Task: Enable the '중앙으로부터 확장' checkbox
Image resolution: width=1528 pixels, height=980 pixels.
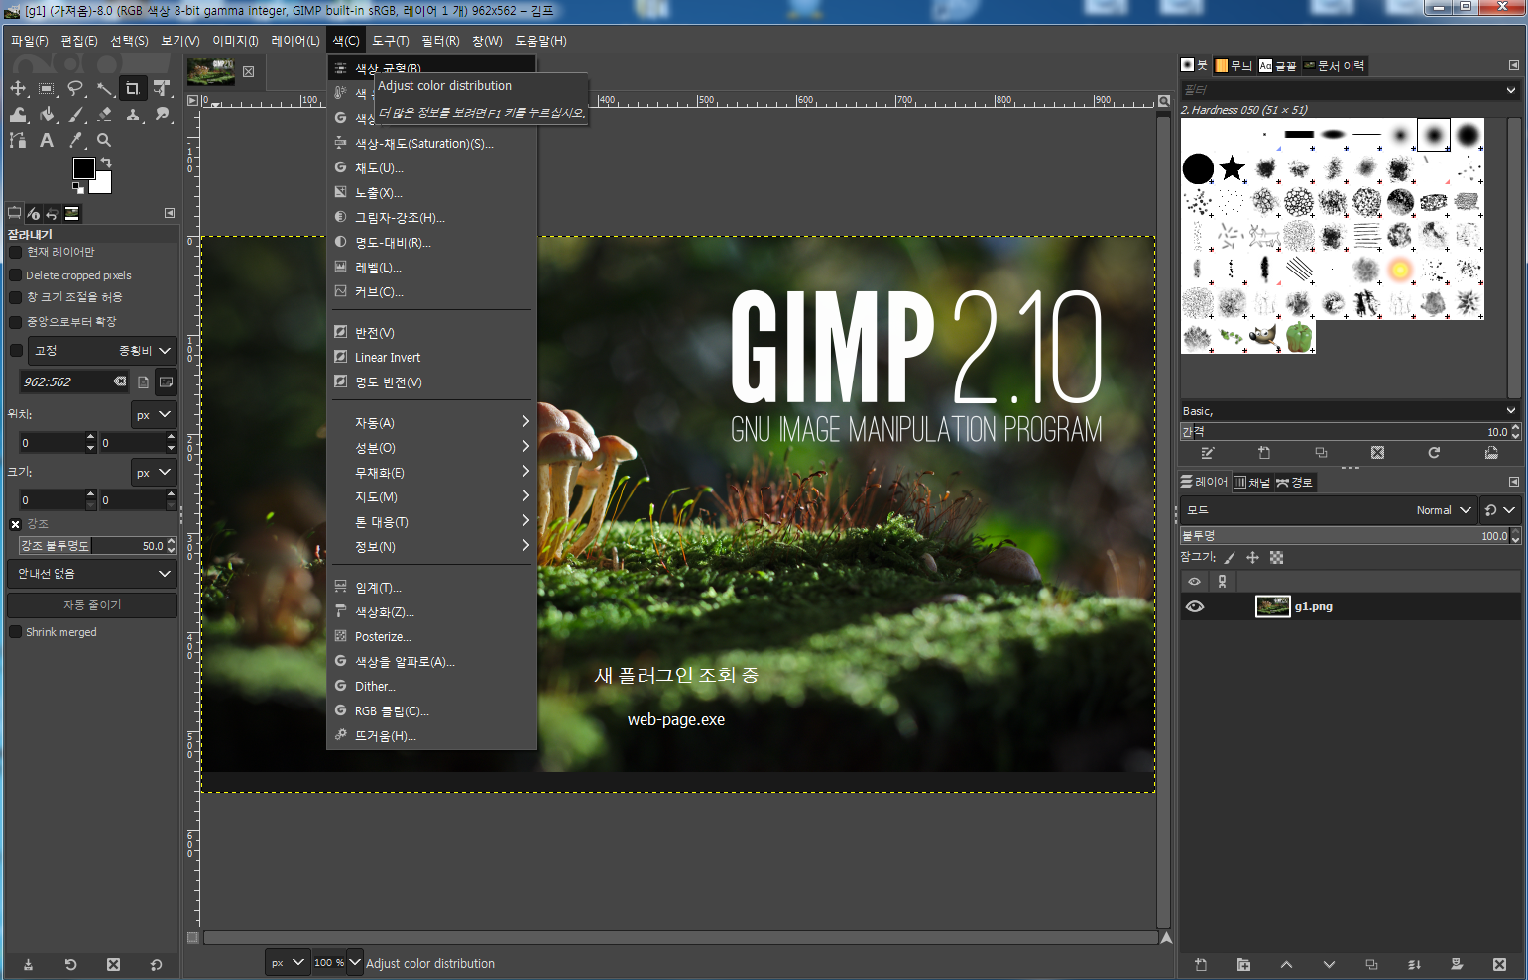Action: (16, 322)
